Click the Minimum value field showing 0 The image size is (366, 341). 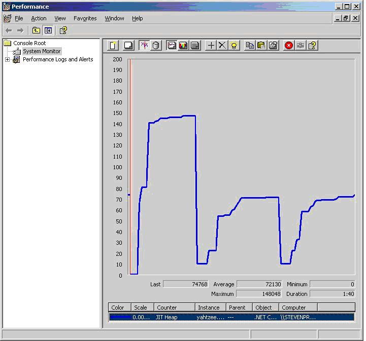pos(332,284)
